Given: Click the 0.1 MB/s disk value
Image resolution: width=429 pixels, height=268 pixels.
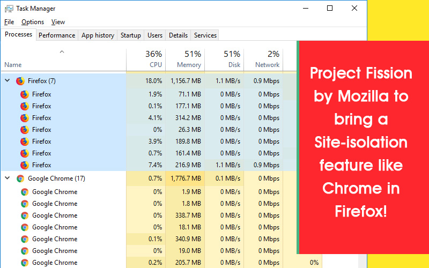Looking at the screenshot, I should pos(227,178).
